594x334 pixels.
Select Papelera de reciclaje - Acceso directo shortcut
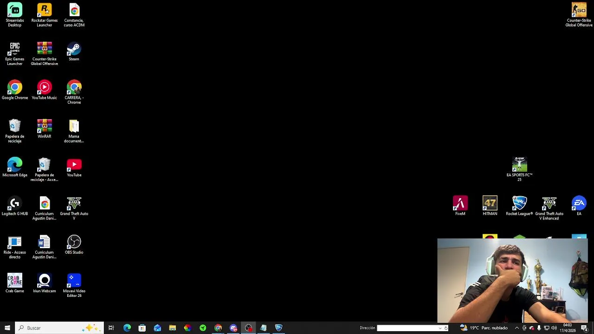pos(45,169)
